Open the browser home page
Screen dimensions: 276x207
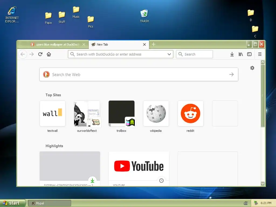tap(49, 54)
